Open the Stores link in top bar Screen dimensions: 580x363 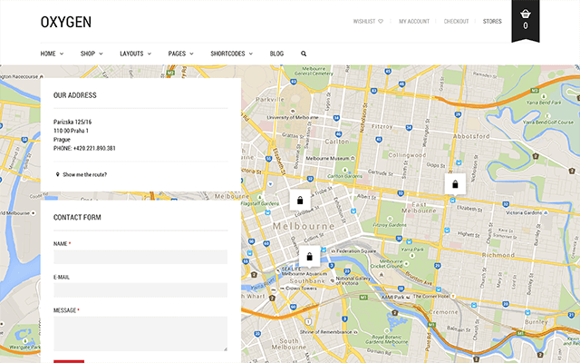click(x=492, y=21)
